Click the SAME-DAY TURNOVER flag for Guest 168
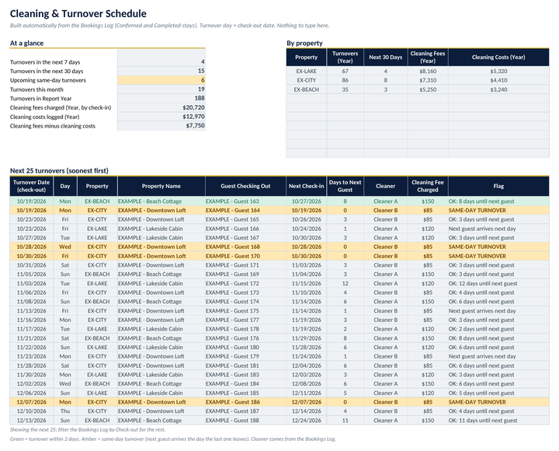Screen dimensions: 559x451 (498, 246)
